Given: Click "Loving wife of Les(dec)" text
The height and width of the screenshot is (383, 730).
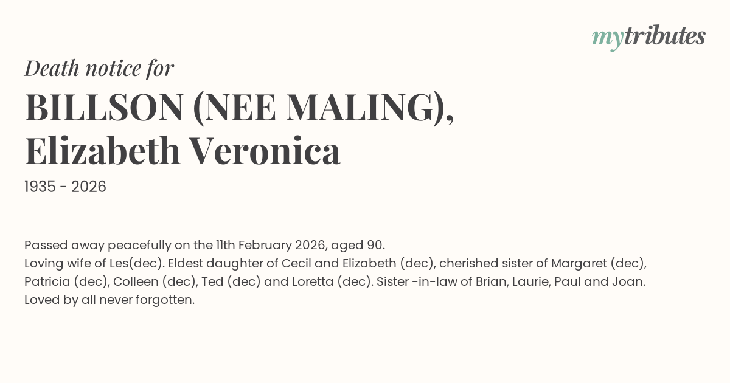Looking at the screenshot, I should pos(94,264).
